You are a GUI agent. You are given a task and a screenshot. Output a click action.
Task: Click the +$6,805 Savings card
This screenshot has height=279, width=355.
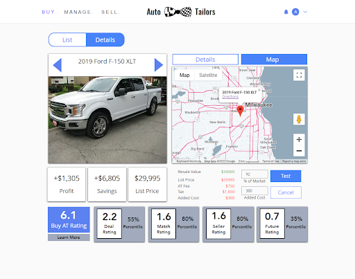[x=107, y=184]
